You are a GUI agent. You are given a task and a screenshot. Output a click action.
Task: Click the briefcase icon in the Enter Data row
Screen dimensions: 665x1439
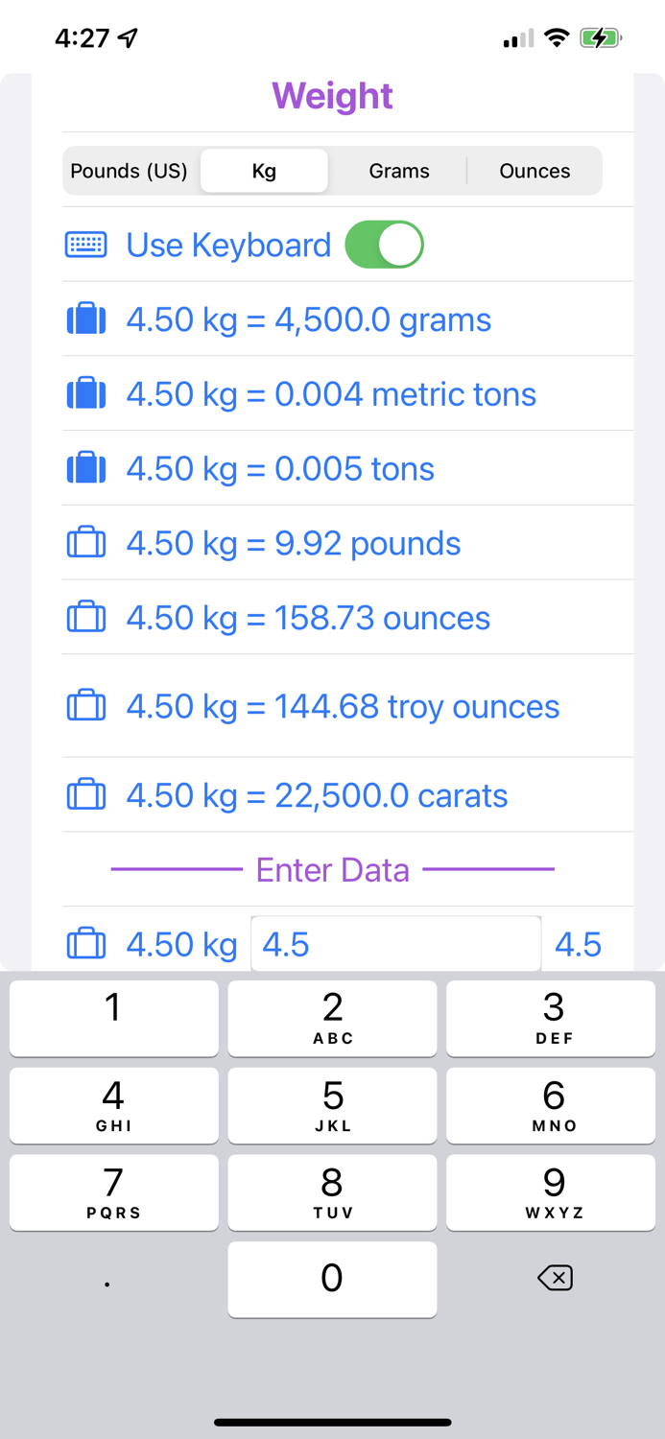click(x=85, y=943)
